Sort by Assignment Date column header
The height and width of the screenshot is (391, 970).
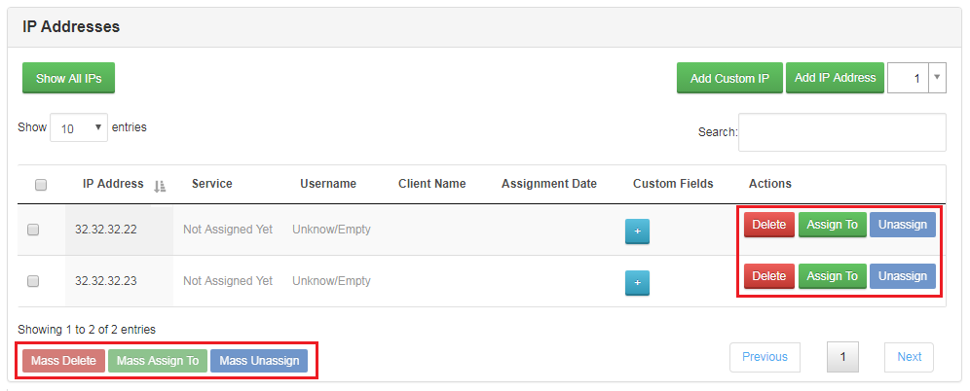point(549,184)
